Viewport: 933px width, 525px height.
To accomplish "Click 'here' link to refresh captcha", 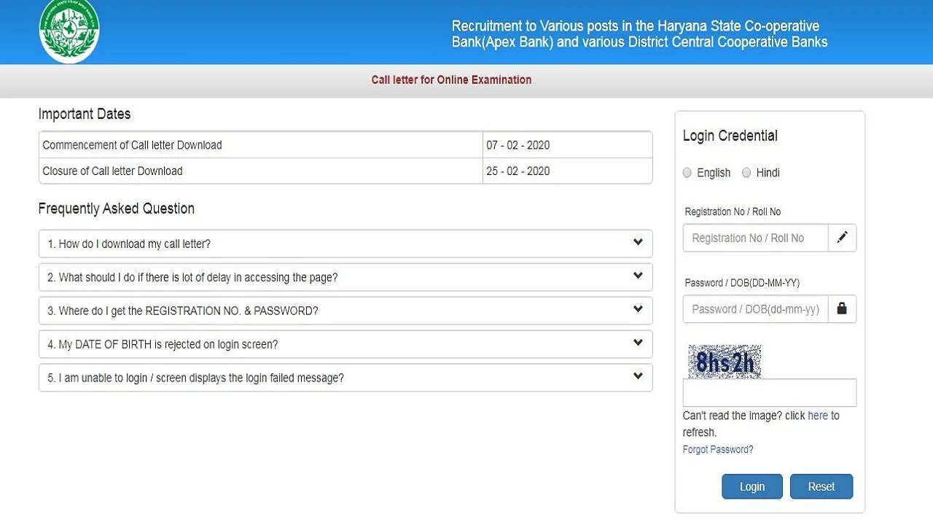I will pyautogui.click(x=818, y=416).
